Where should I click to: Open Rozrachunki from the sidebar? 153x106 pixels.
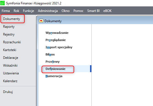pyautogui.click(x=12, y=42)
